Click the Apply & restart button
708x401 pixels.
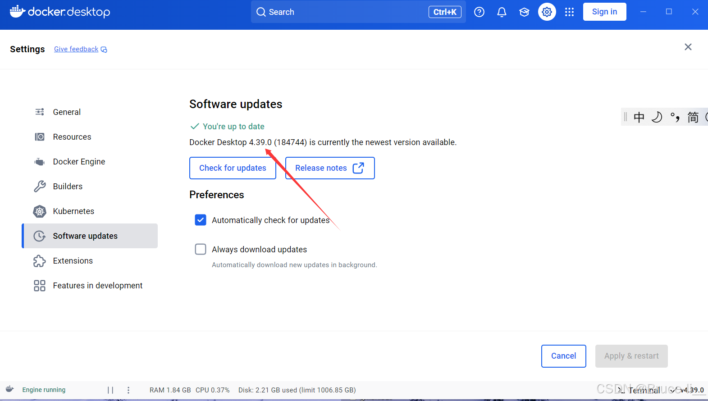click(x=631, y=356)
